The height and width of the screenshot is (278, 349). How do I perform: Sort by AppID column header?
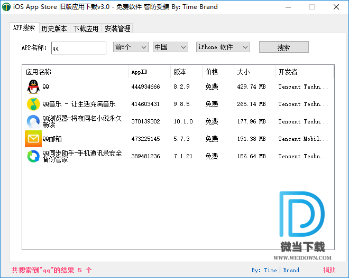pos(149,72)
